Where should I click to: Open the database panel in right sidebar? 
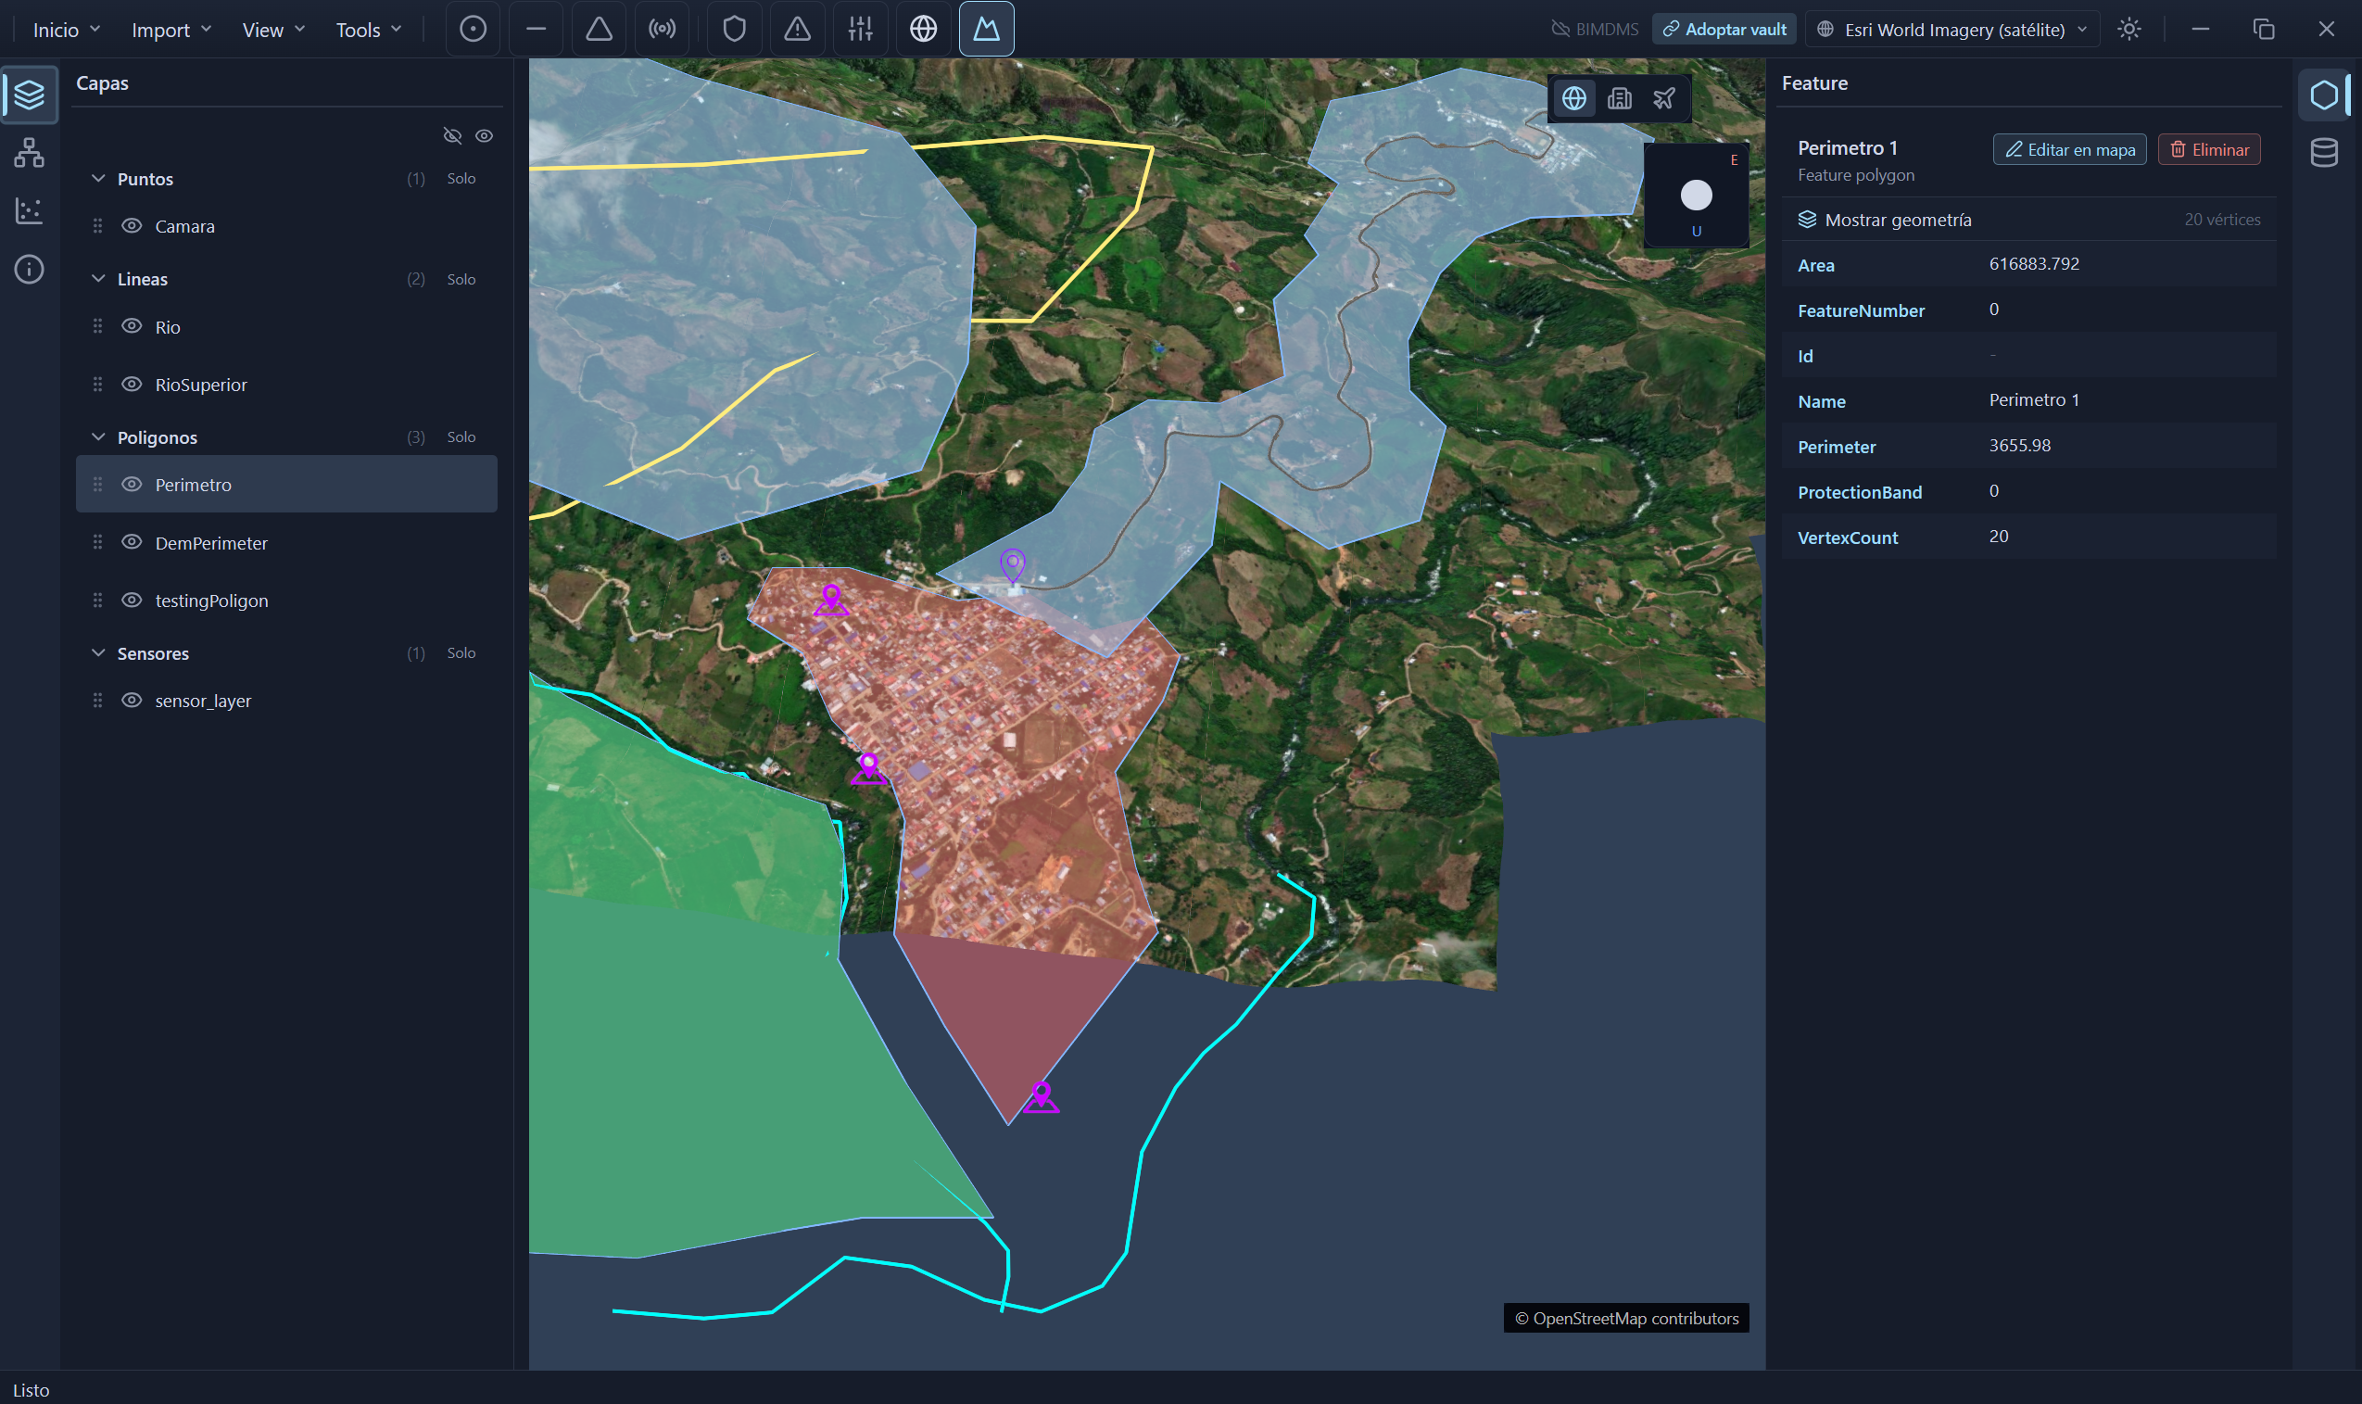(x=2324, y=152)
